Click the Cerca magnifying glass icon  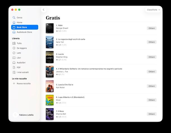(x=14, y=17)
